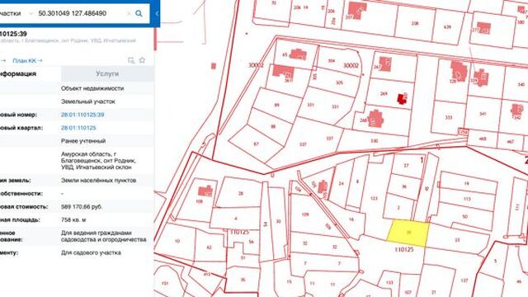Select map parcel labeled 639
The width and height of the screenshot is (528, 297).
pyautogui.click(x=447, y=26)
